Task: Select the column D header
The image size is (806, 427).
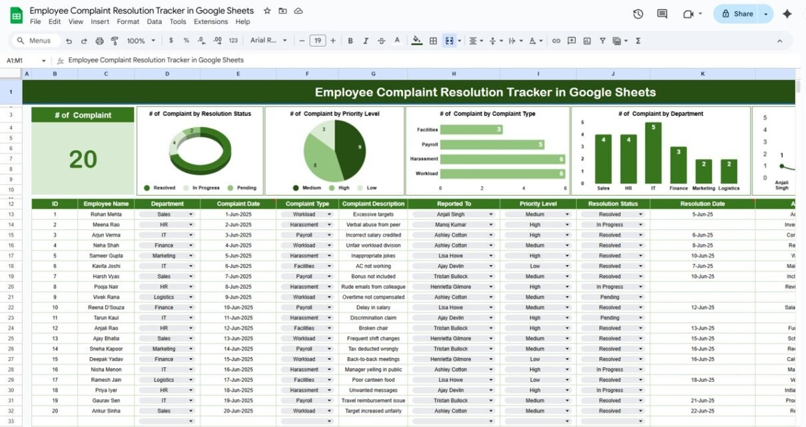Action: tap(167, 74)
